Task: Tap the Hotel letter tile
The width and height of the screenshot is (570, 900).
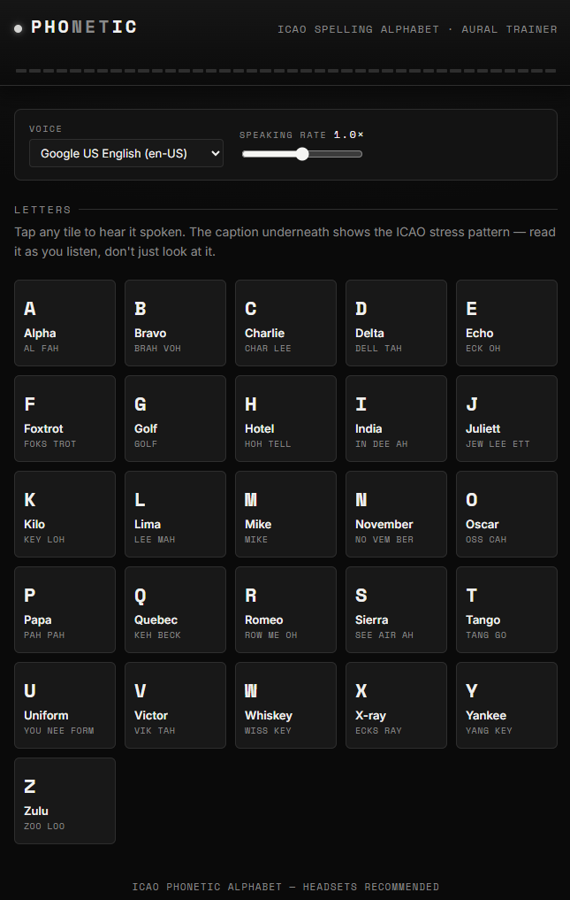Action: (x=285, y=419)
